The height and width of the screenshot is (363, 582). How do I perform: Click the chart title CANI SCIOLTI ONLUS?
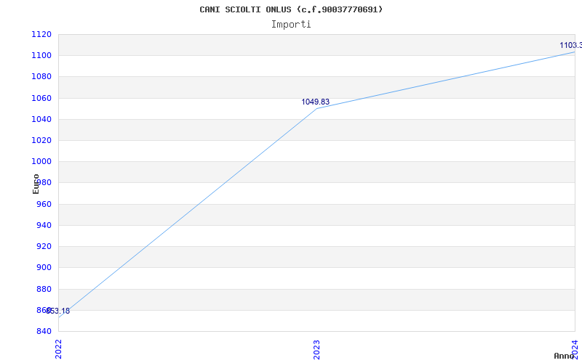(x=291, y=9)
